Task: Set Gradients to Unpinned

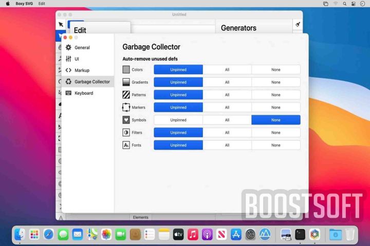Action: point(178,82)
